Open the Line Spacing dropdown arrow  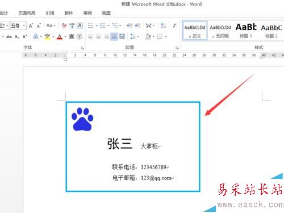(x=138, y=36)
